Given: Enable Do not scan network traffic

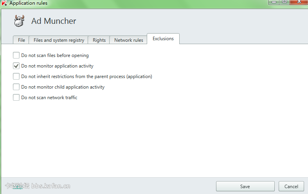Looking at the screenshot, I should [16, 98].
